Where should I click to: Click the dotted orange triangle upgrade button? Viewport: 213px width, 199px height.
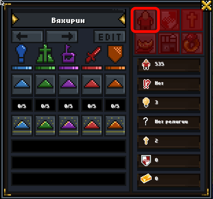115,125
